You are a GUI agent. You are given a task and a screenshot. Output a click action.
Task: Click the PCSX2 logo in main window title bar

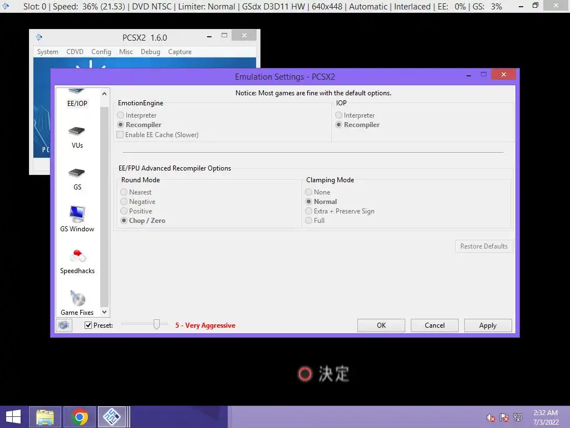[39, 37]
